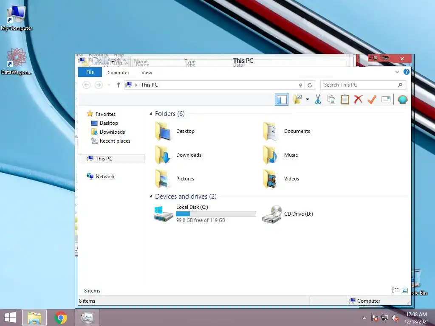Collapse the Folders (6) group

coord(151,114)
